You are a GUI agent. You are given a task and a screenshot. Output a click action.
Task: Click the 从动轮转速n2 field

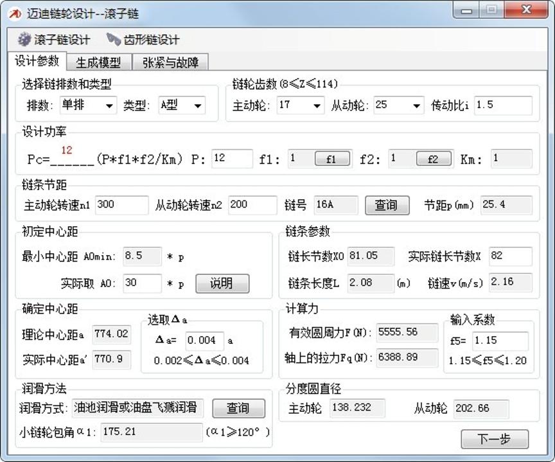point(252,205)
